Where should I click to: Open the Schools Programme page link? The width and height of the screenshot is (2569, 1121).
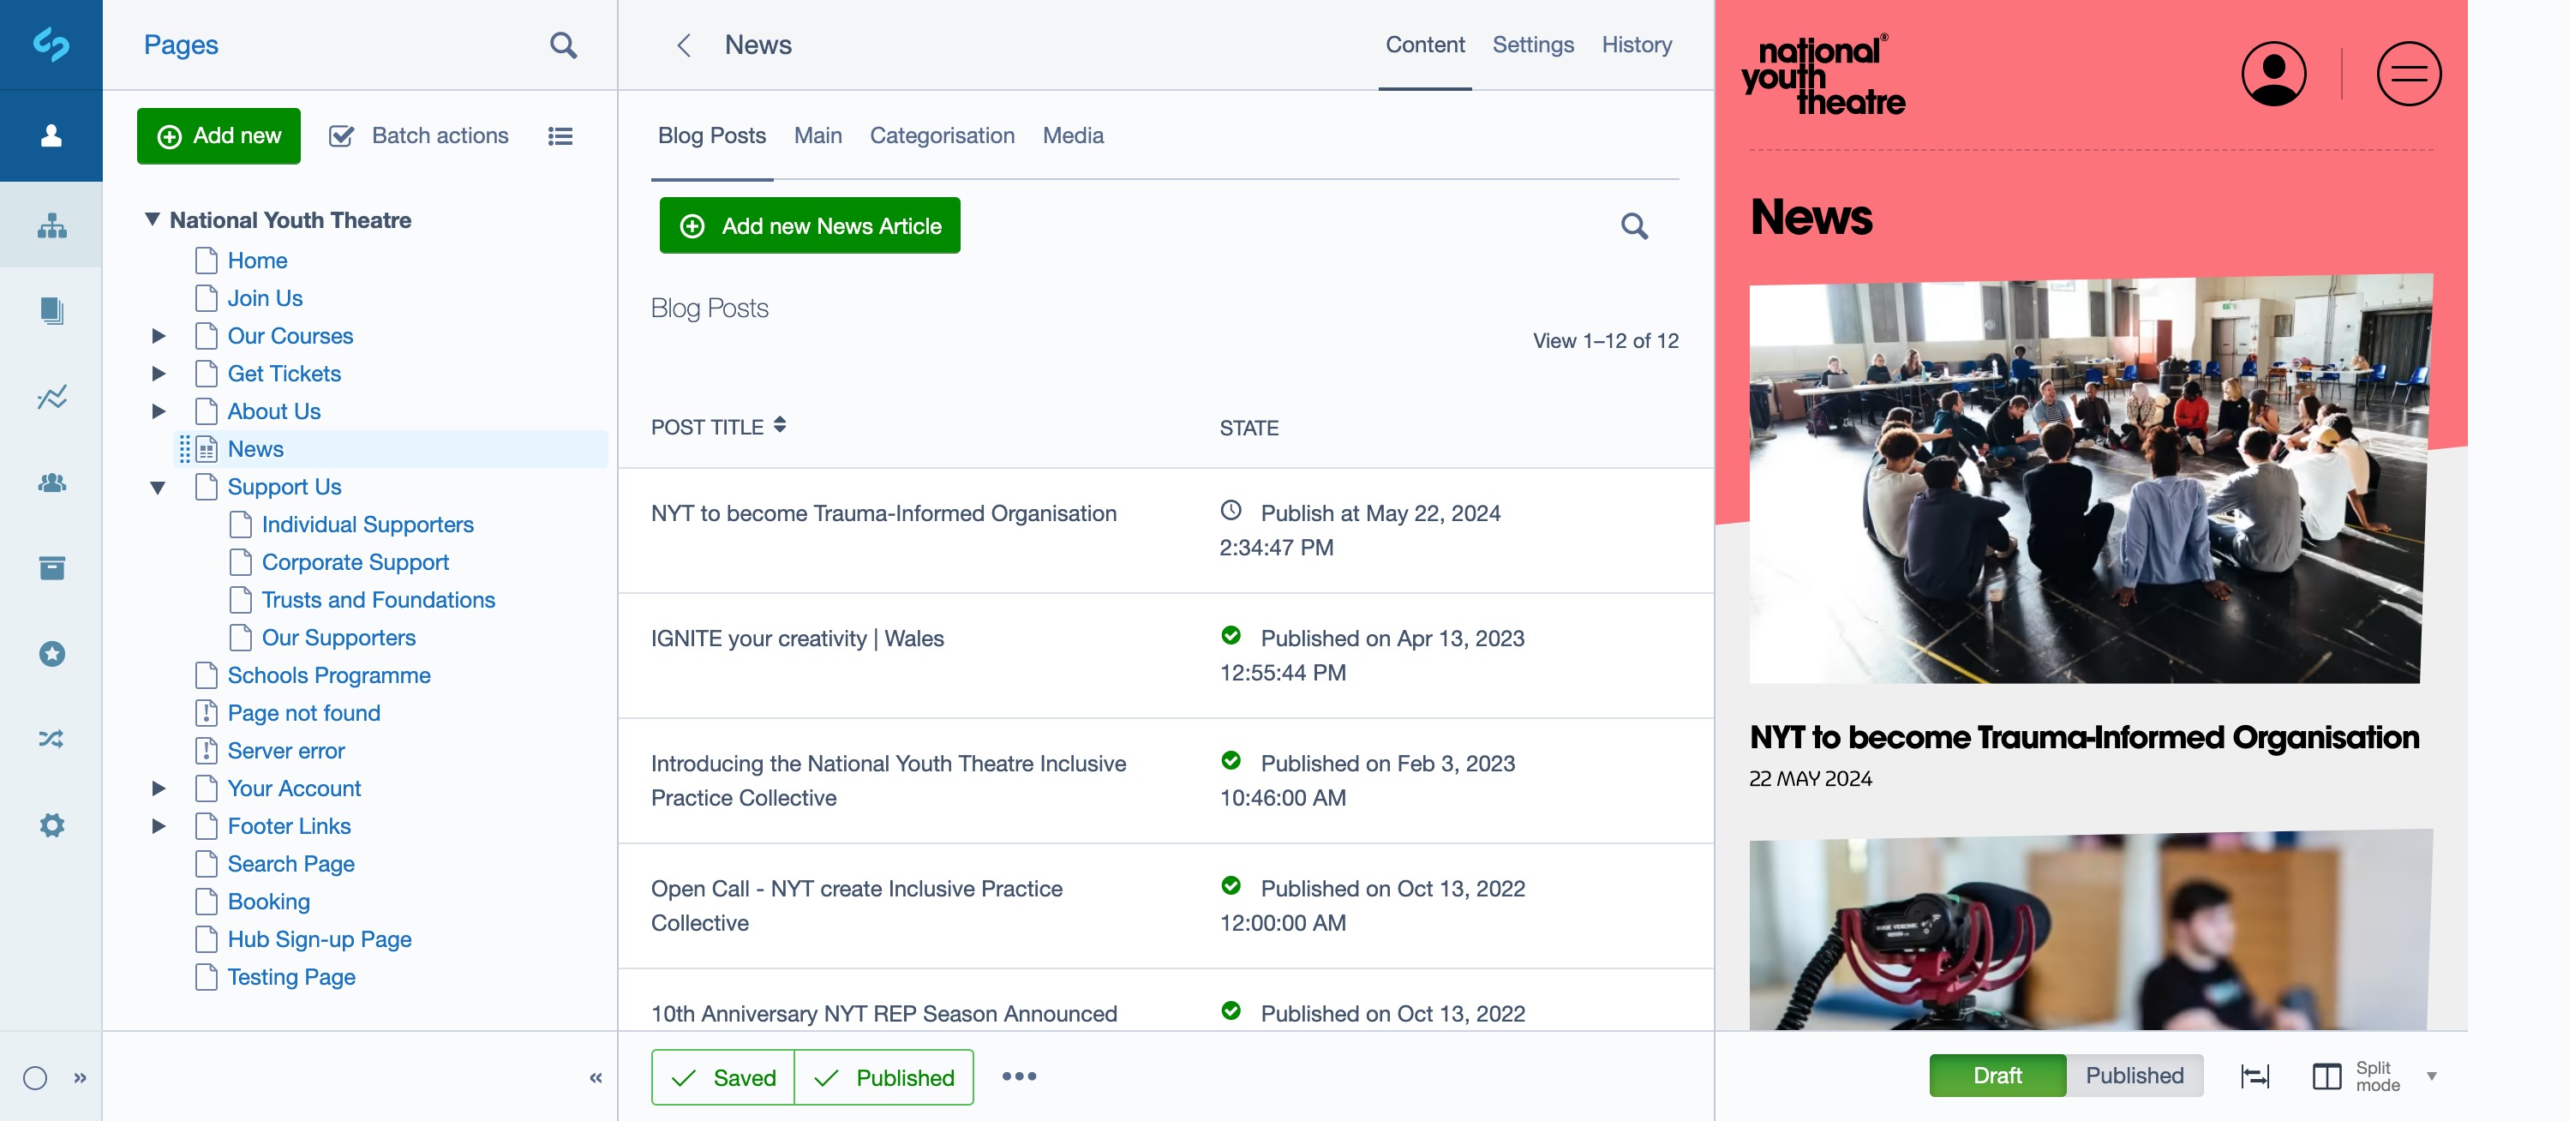328,675
